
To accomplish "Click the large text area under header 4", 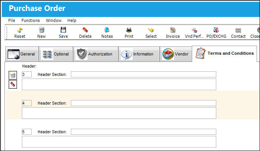I will [x=119, y=113].
